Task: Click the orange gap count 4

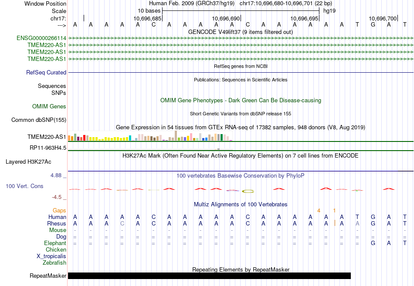Action: tap(319, 211)
